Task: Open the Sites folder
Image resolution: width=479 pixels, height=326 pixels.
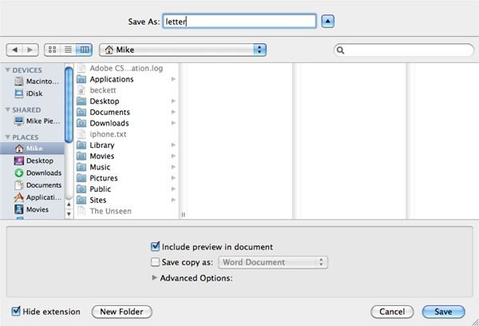Action: click(x=126, y=201)
